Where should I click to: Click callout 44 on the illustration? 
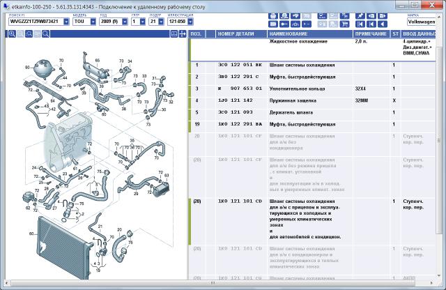pos(65,77)
